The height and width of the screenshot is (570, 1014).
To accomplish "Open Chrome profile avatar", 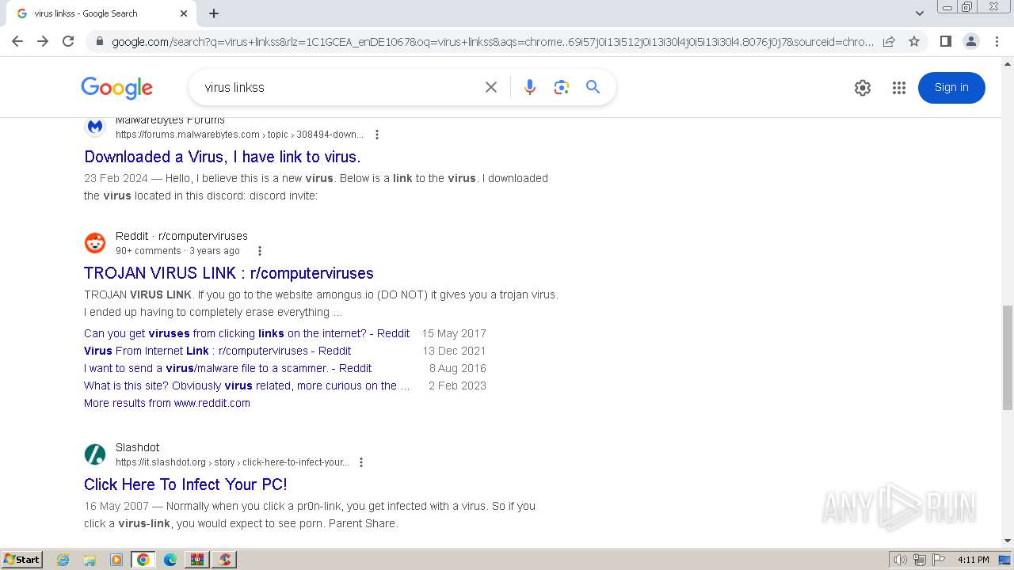I will (x=970, y=41).
